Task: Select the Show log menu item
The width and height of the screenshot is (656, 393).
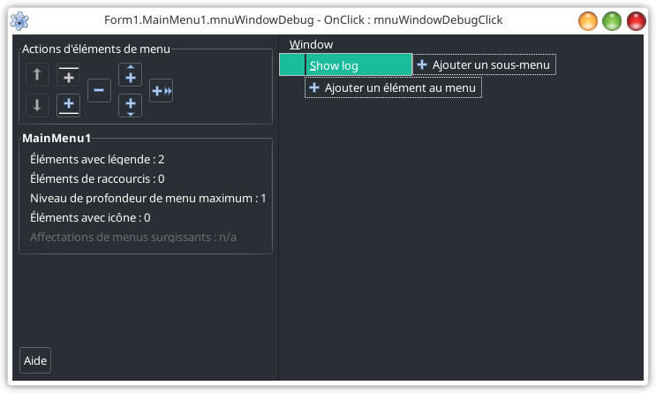Action: [x=358, y=65]
